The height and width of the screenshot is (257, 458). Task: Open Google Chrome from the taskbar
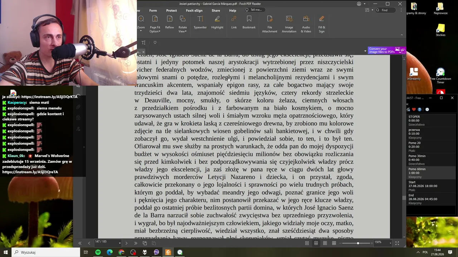(121, 252)
